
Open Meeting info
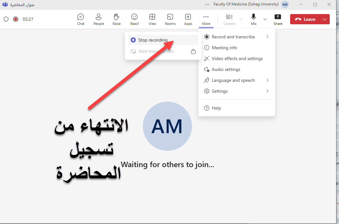(224, 48)
